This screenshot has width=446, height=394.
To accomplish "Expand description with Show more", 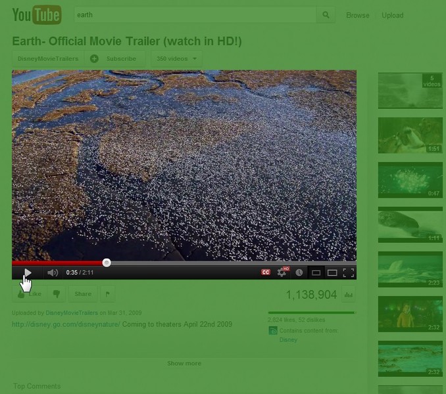I will (184, 363).
